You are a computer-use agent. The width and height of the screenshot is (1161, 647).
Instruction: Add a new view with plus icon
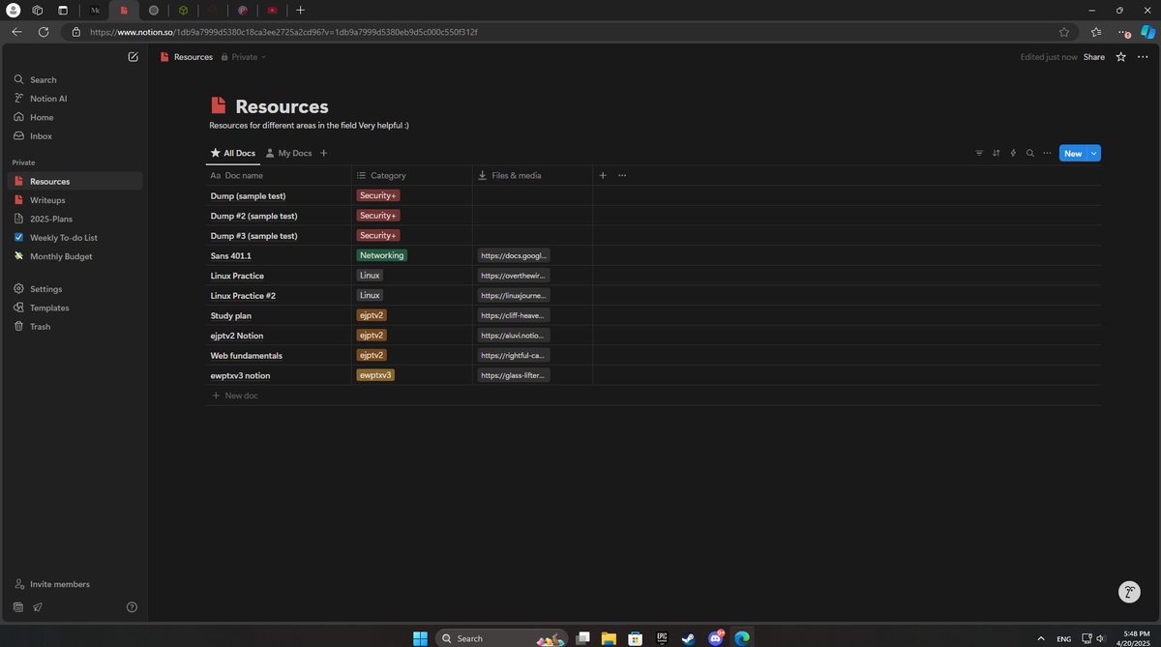pyautogui.click(x=324, y=153)
